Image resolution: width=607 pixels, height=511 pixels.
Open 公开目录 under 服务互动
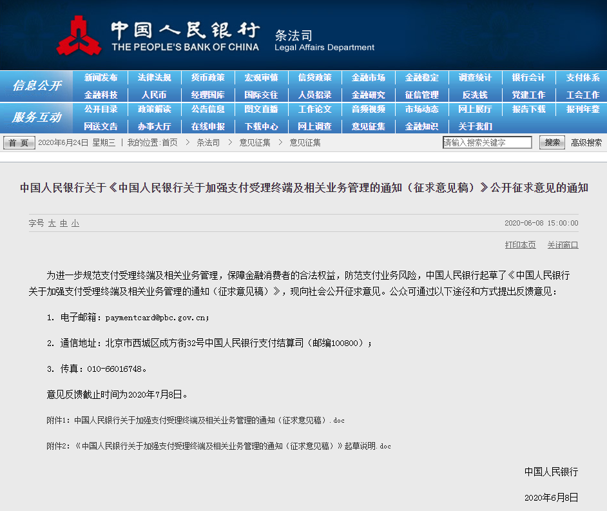click(101, 110)
